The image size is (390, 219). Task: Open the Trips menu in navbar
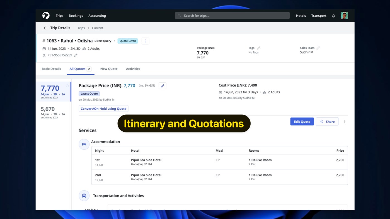(x=60, y=16)
